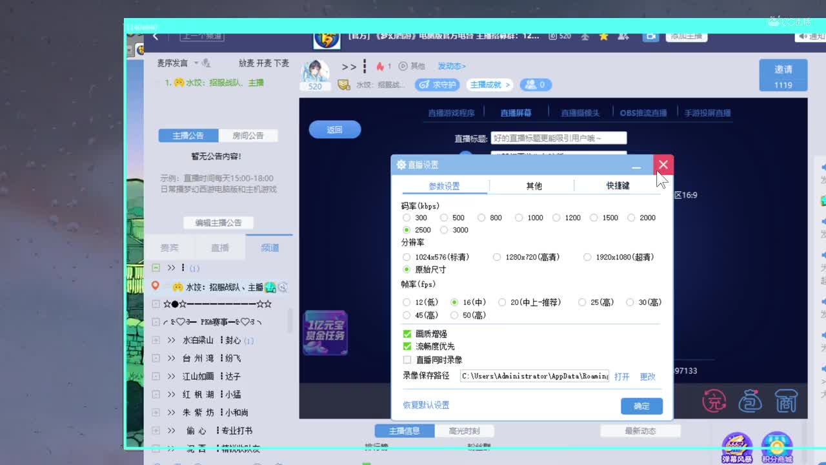826x465 pixels.
Task: Expand the 江山如画 达子 channel
Action: click(x=156, y=376)
